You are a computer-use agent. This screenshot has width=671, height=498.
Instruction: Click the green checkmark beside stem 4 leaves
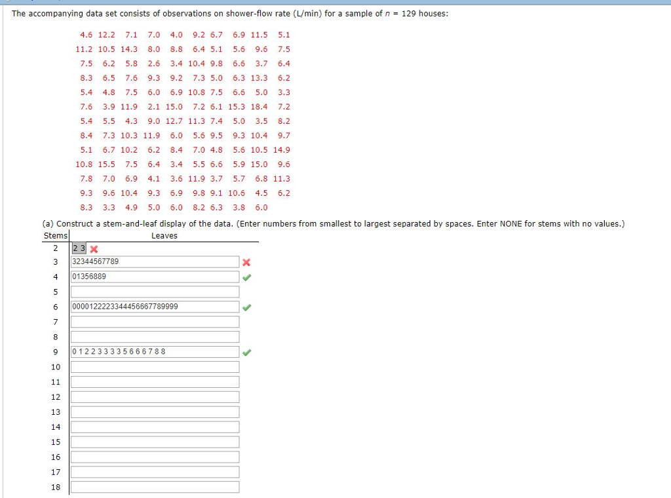247,277
